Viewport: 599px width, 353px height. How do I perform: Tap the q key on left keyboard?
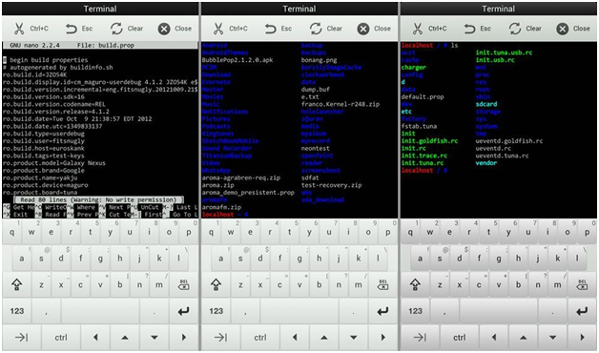(x=11, y=232)
